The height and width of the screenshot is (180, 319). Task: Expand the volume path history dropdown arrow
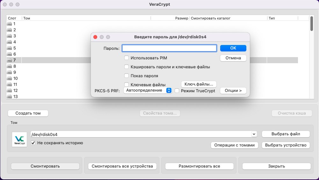pyautogui.click(x=254, y=134)
